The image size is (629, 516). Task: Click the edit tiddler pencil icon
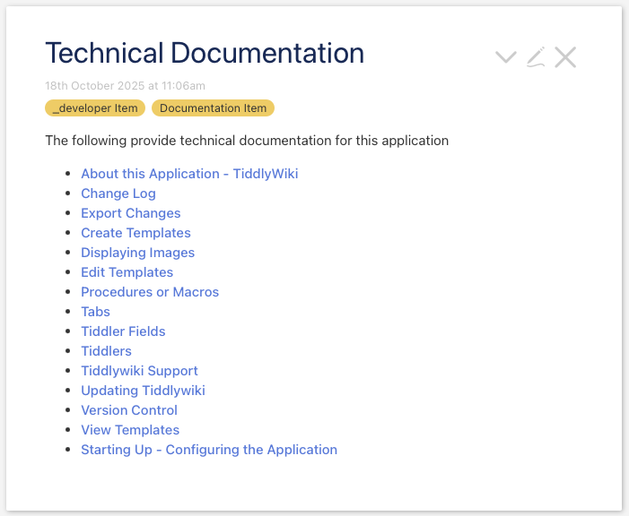(536, 57)
